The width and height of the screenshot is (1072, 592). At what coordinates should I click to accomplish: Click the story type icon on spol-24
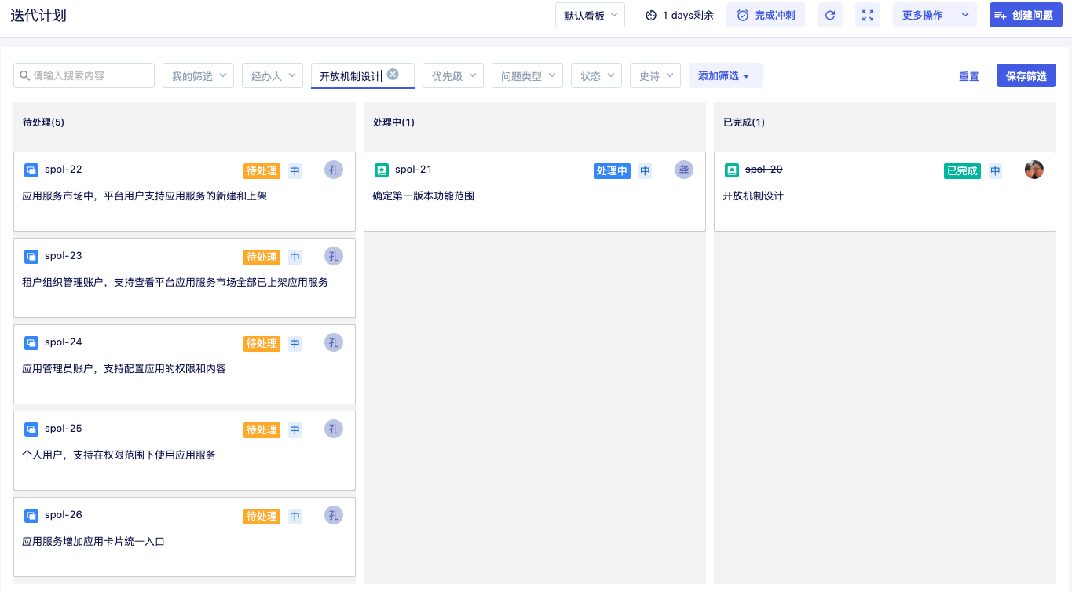[x=31, y=342]
